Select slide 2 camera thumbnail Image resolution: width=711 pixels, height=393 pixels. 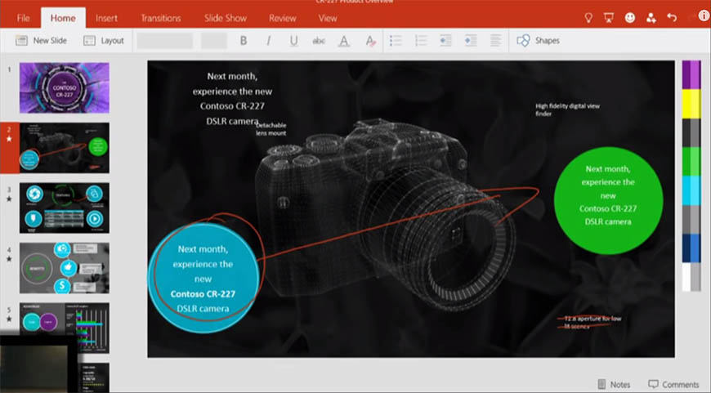click(x=65, y=148)
